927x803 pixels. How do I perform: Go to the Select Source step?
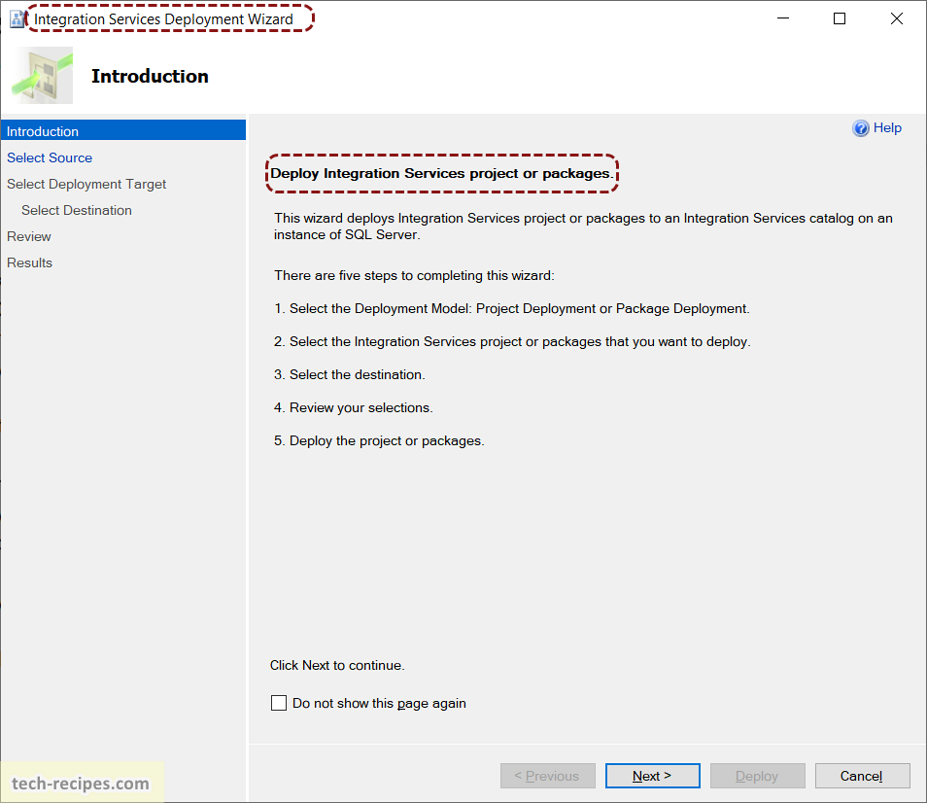click(x=50, y=157)
